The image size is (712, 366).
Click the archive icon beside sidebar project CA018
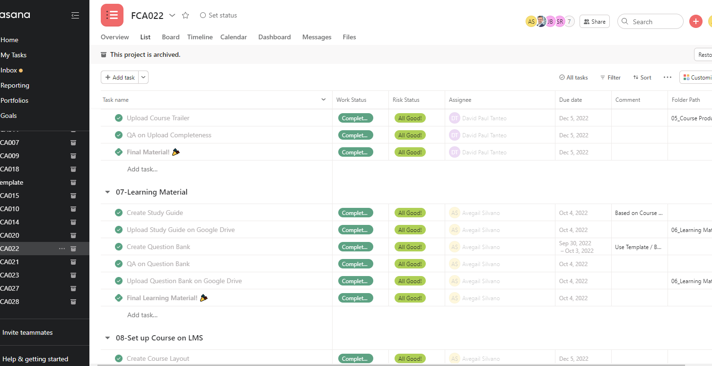pos(73,169)
